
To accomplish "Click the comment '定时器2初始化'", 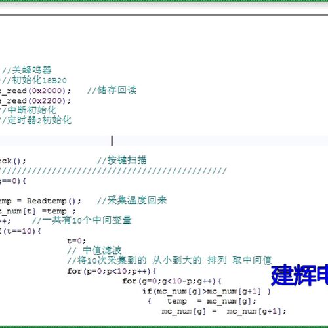I will click(39, 120).
